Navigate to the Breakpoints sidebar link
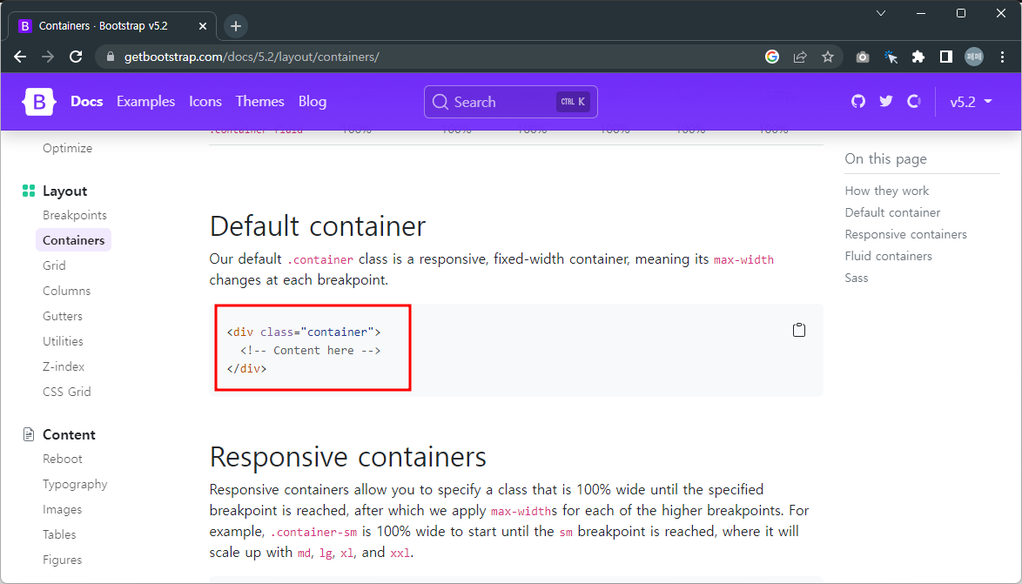The height and width of the screenshot is (584, 1022). pyautogui.click(x=75, y=215)
